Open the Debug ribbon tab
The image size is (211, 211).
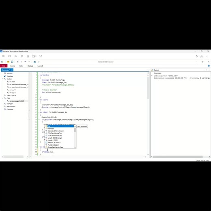(x=30, y=66)
